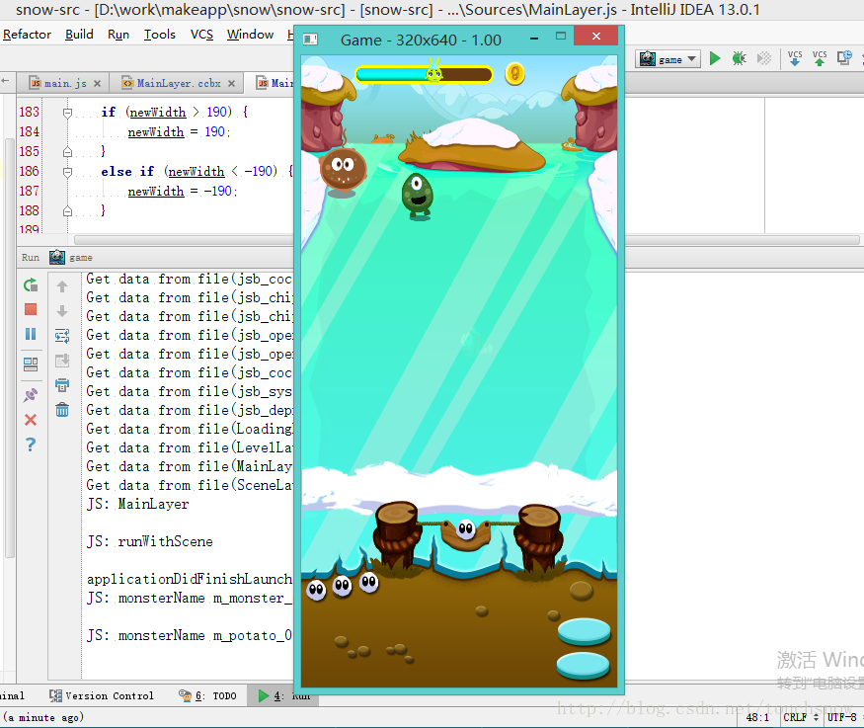Viewport: 864px width, 728px height.
Task: Open help from the Run panel
Action: point(31,445)
